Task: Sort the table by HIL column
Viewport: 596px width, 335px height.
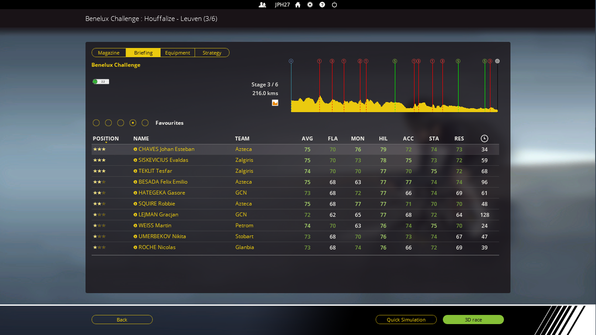Action: (383, 139)
